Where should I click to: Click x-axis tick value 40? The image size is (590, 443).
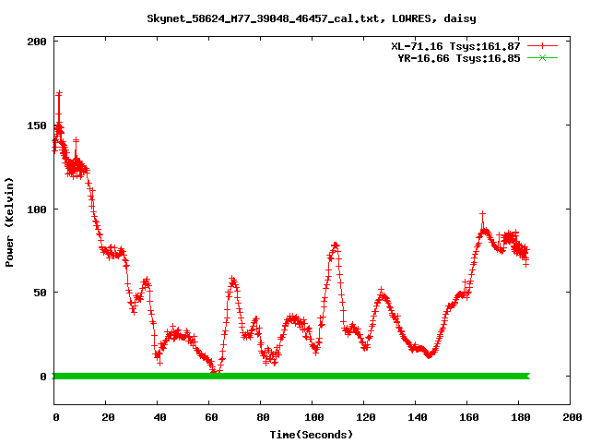(x=159, y=417)
